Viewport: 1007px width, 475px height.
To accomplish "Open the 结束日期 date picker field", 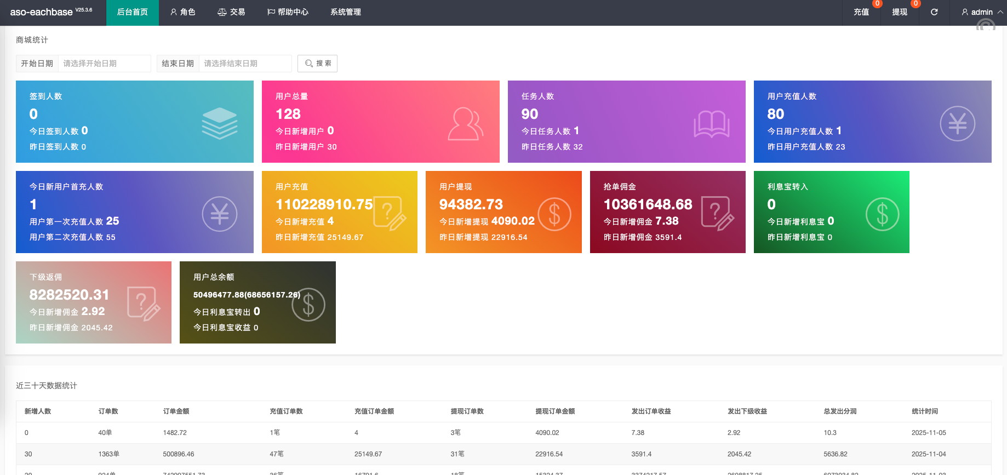I will tap(245, 64).
